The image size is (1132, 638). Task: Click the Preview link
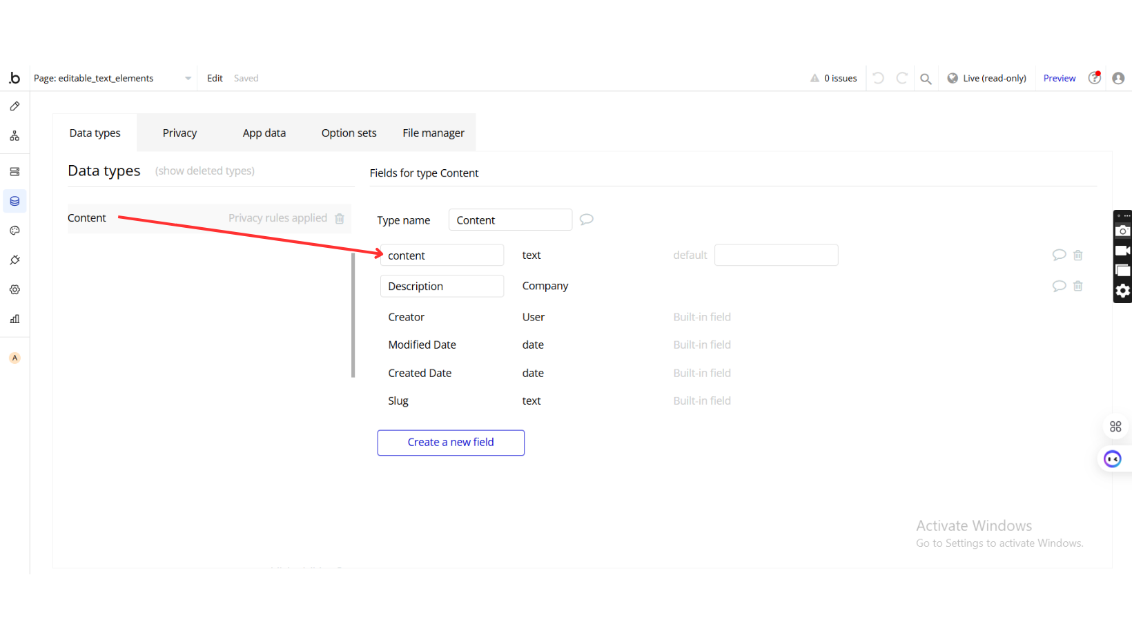[x=1059, y=78]
